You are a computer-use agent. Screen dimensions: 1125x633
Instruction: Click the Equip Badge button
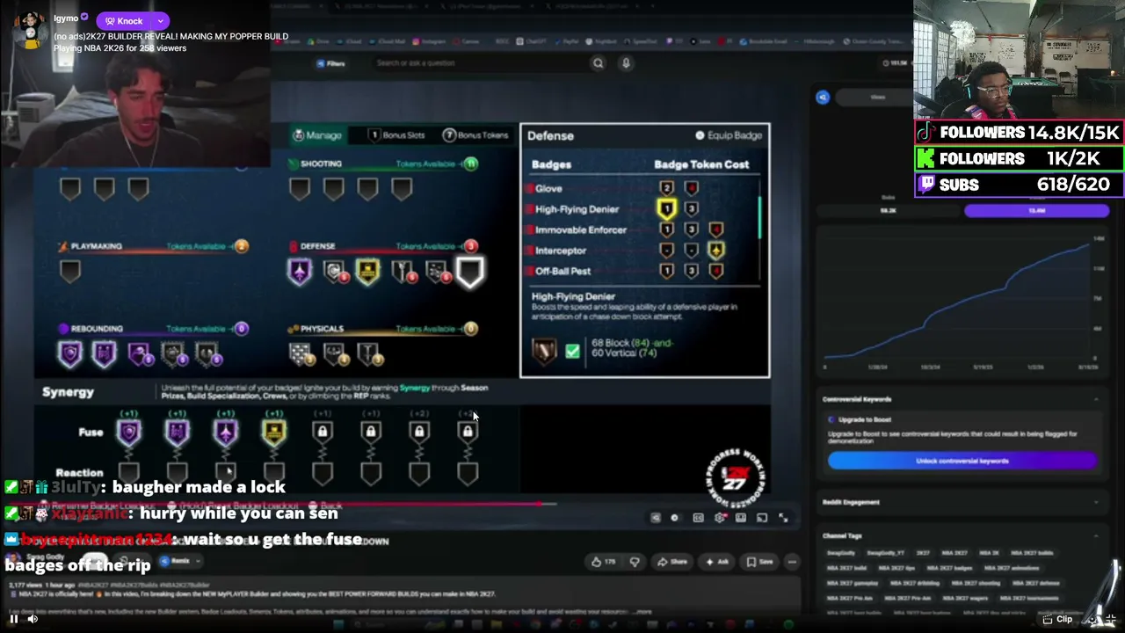[729, 135]
